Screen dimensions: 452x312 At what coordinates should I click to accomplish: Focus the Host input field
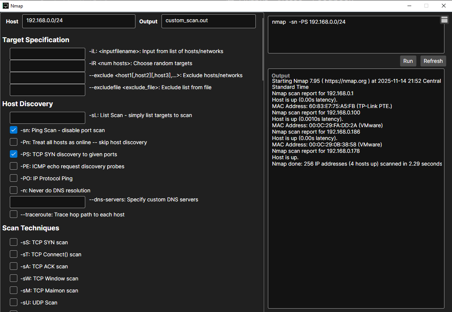(78, 21)
